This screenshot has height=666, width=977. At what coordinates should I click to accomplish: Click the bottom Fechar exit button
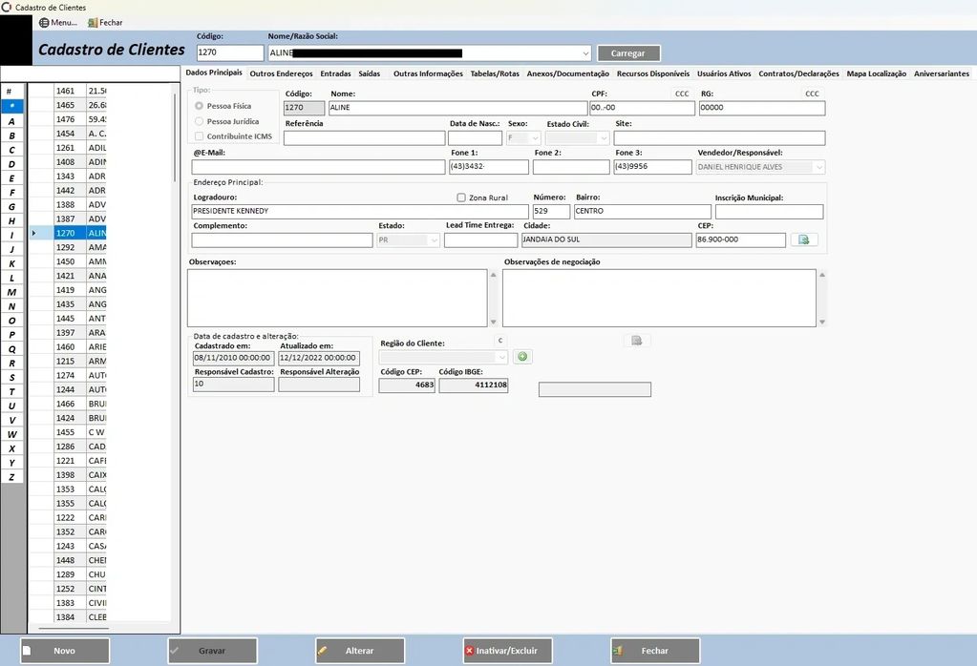[x=654, y=651]
